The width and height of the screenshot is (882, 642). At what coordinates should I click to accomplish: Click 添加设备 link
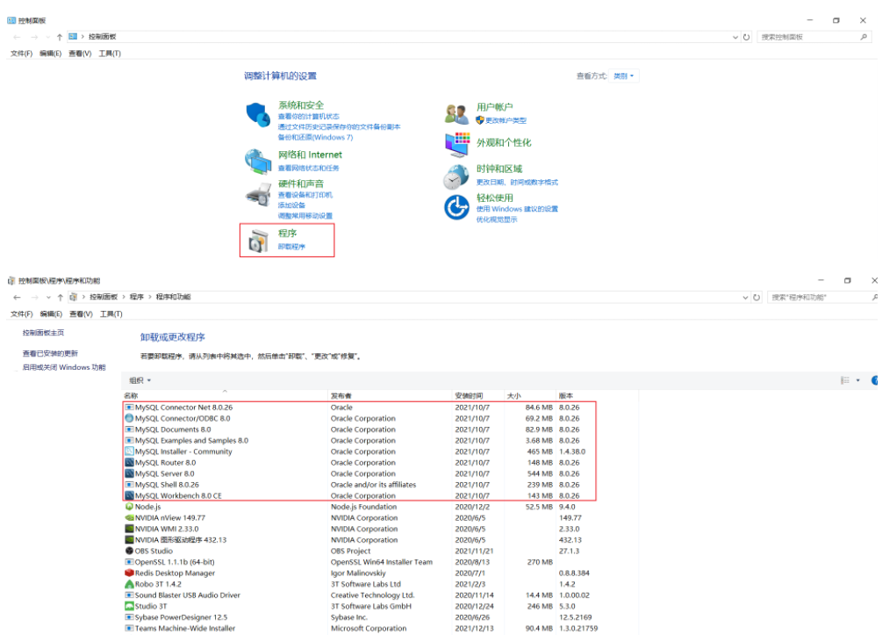(291, 206)
